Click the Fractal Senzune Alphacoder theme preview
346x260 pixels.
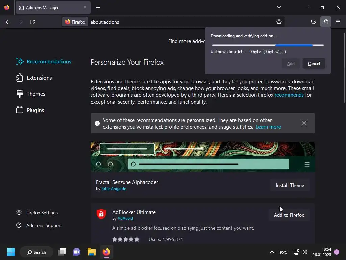[x=203, y=157]
